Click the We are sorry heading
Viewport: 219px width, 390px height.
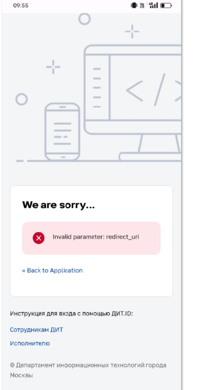pyautogui.click(x=59, y=205)
